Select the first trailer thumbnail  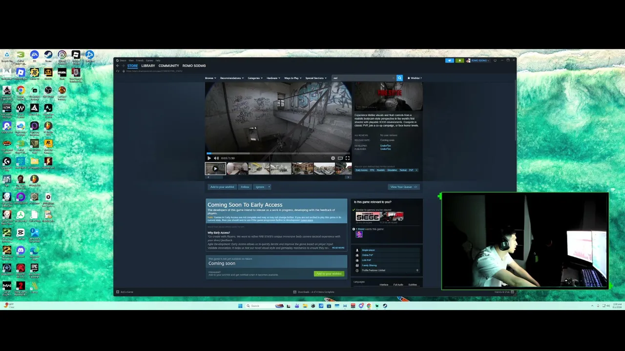[215, 169]
